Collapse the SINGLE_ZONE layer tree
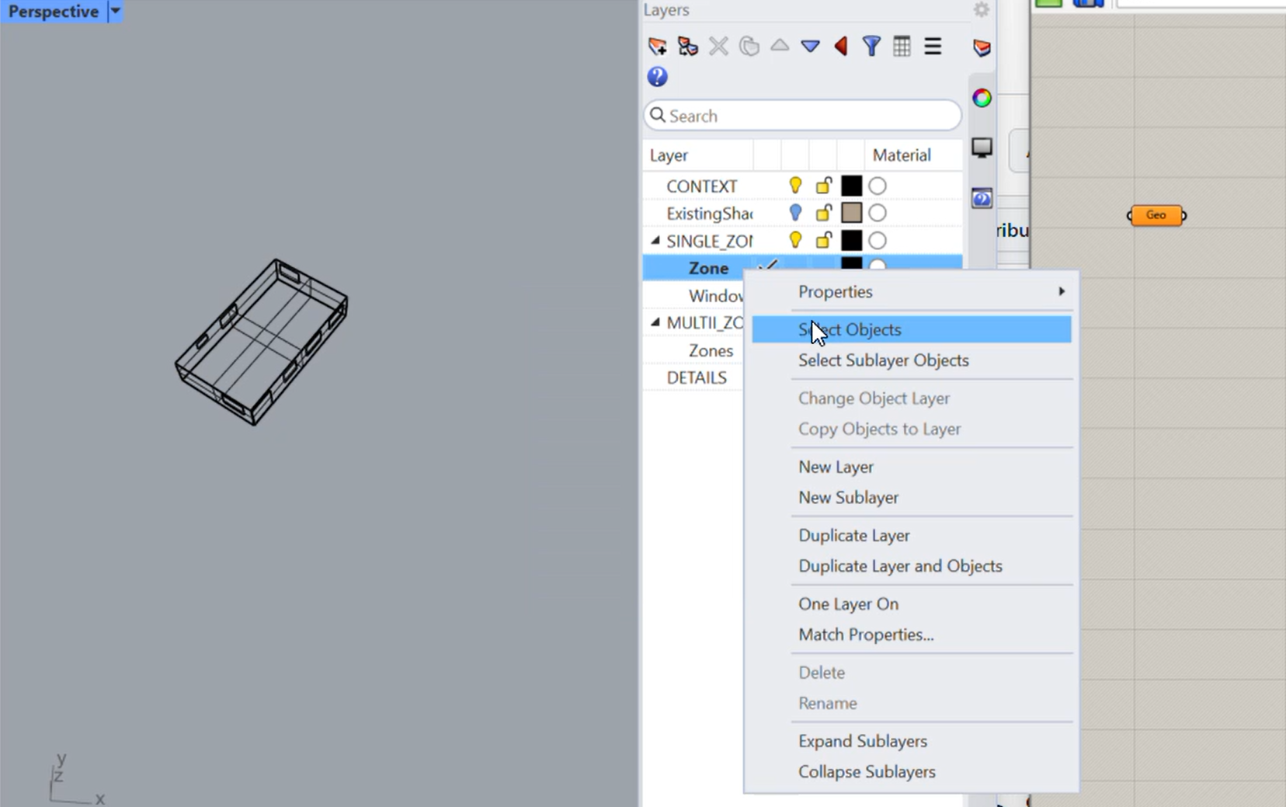 [x=655, y=241]
